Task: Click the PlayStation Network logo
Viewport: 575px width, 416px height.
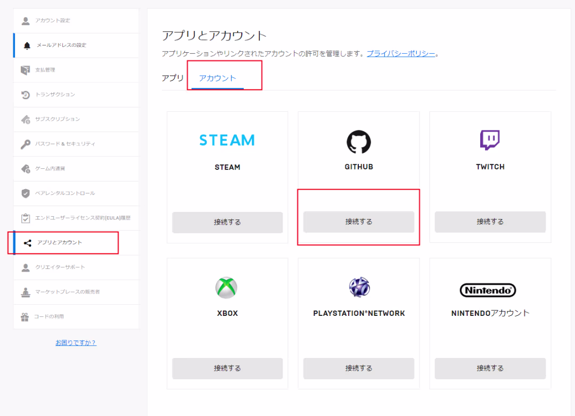Action: 359,287
